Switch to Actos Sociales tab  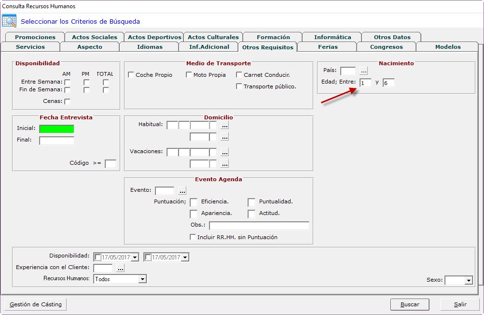click(95, 37)
